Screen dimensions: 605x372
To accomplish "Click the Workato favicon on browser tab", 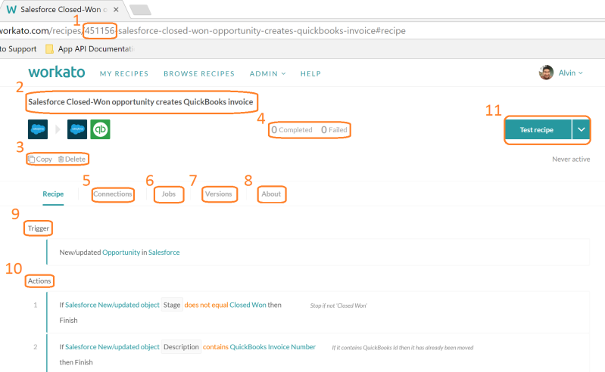I will (11, 10).
